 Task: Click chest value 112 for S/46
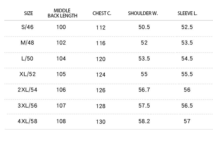pyautogui.click(x=101, y=28)
